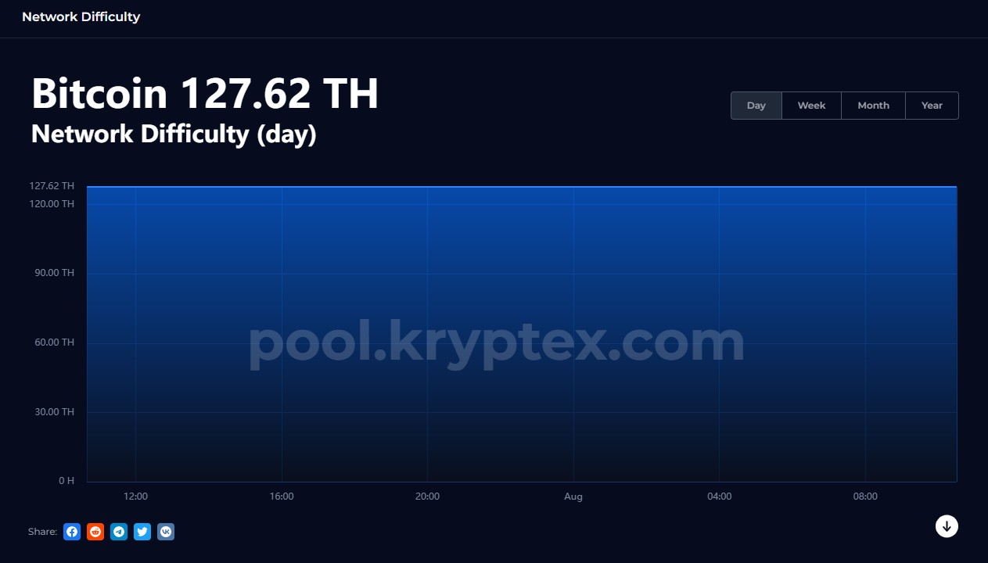Switch chart to Month range
Viewport: 988px width, 563px height.
click(873, 106)
